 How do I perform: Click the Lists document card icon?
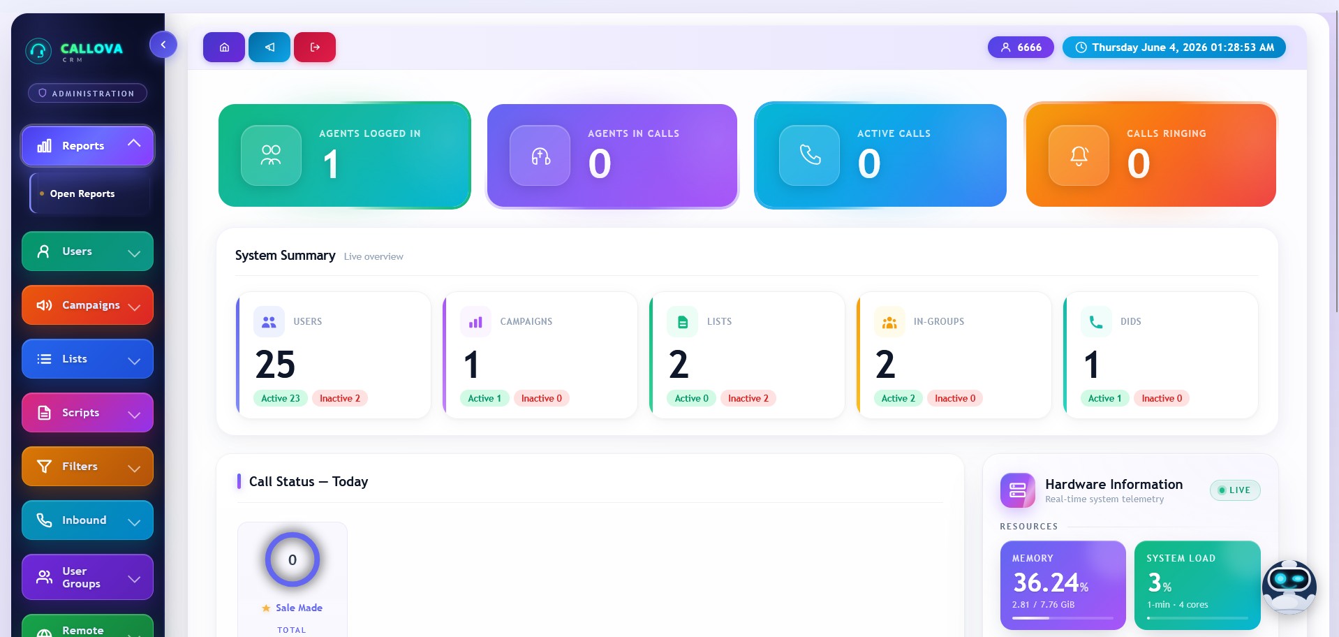point(683,322)
